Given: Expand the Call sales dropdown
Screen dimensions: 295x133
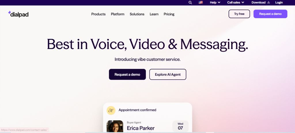Looking at the screenshot, I should coord(236,2).
